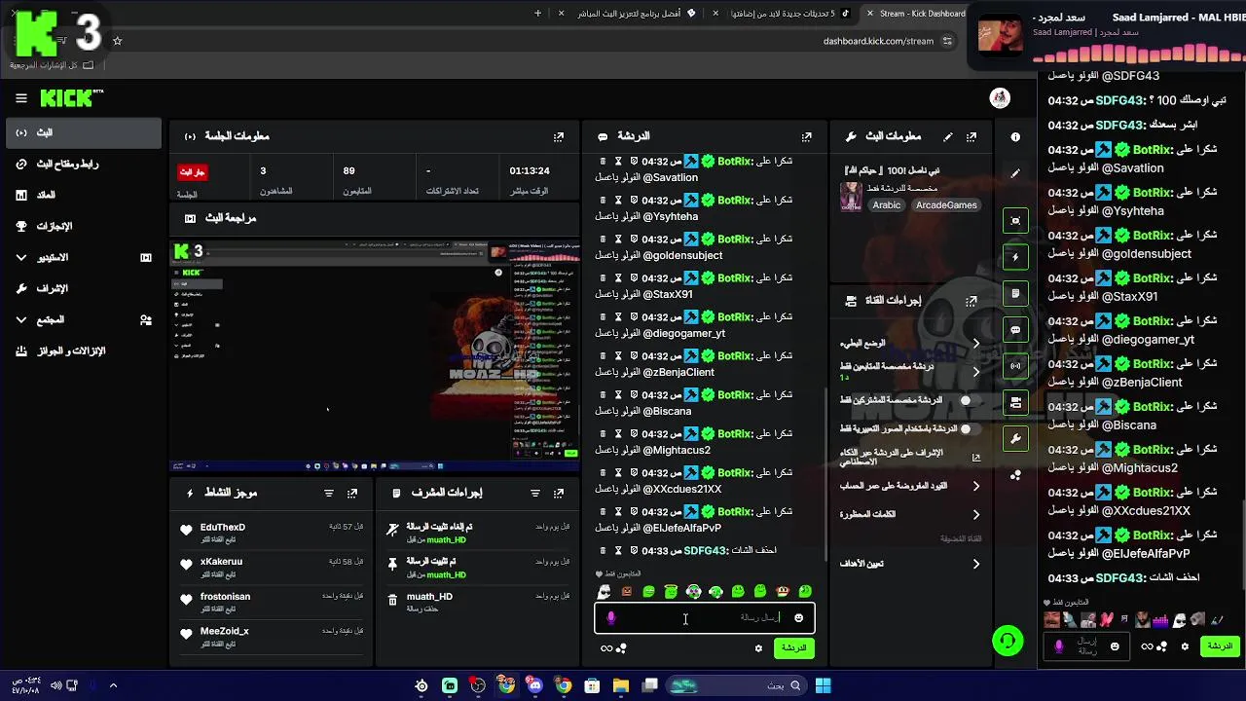Toggle the stream preview panel icon
This screenshot has width=1246, height=701.
tap(1015, 221)
